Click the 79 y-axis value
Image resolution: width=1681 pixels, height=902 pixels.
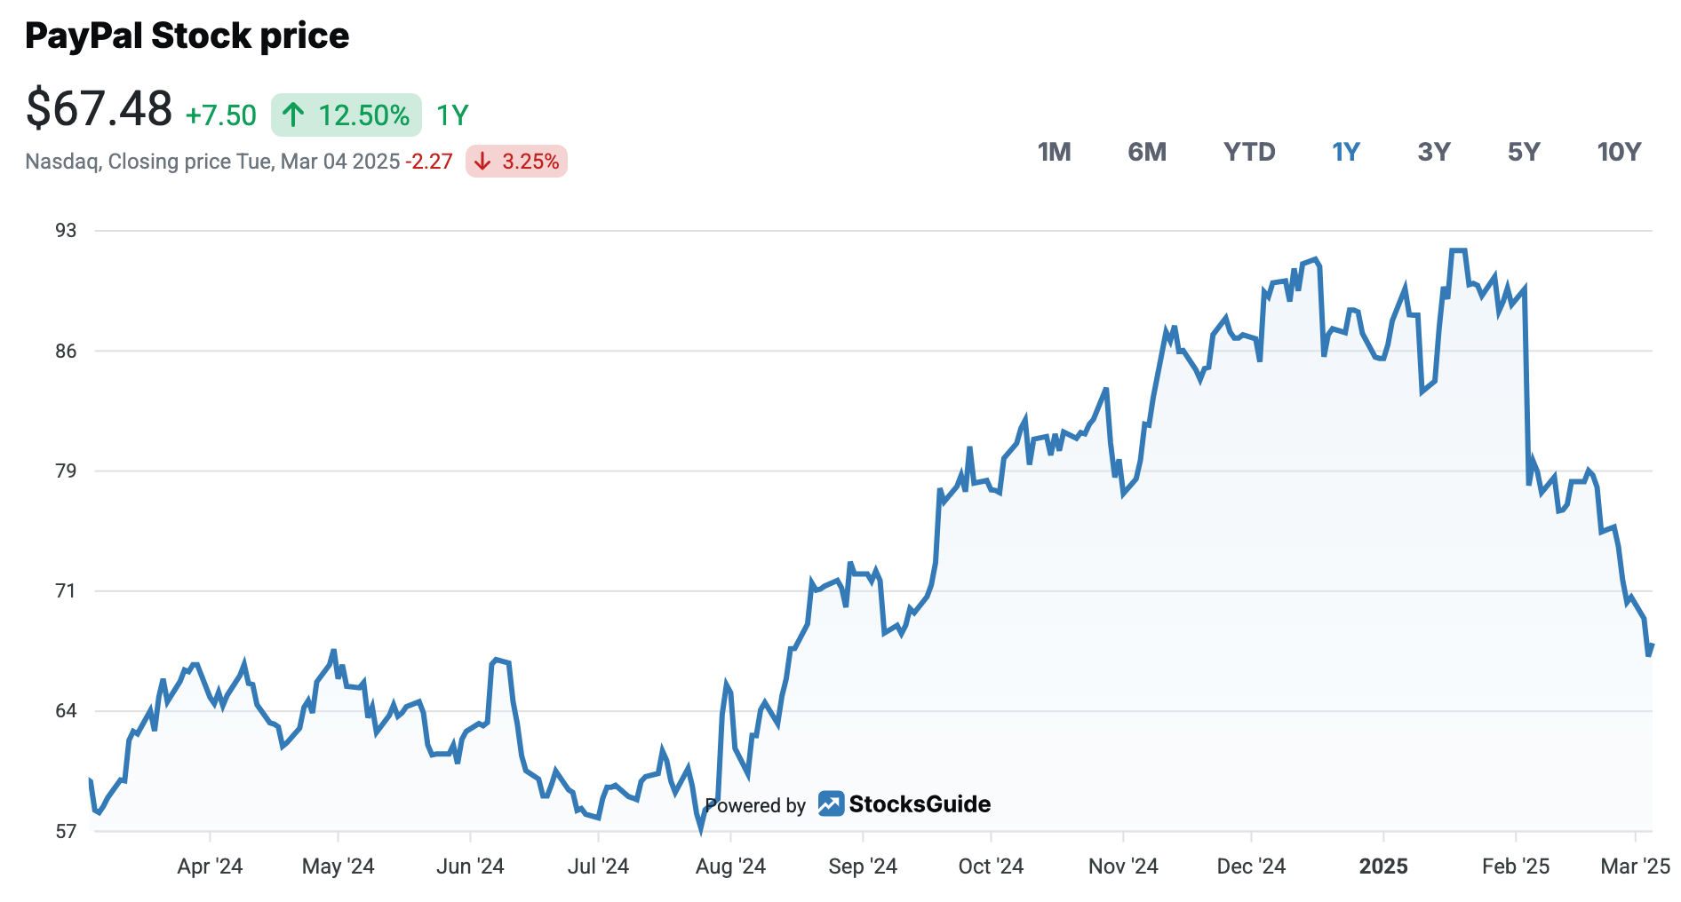[66, 471]
